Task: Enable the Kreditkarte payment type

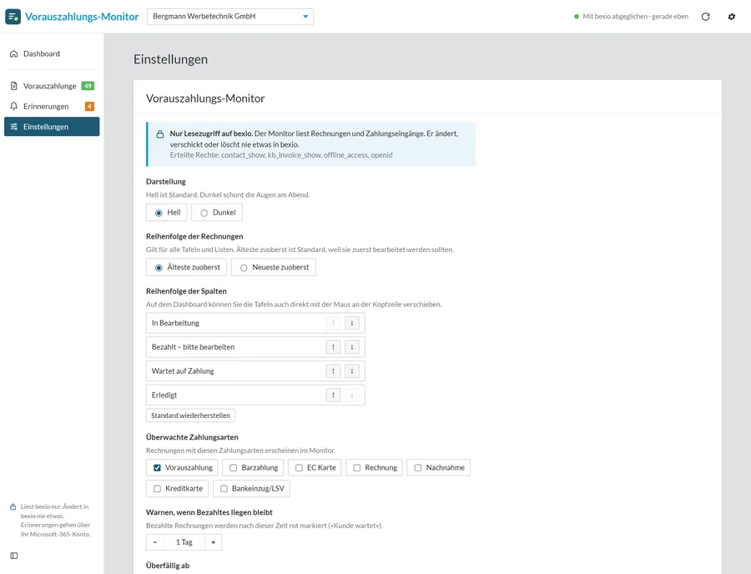Action: [x=177, y=488]
